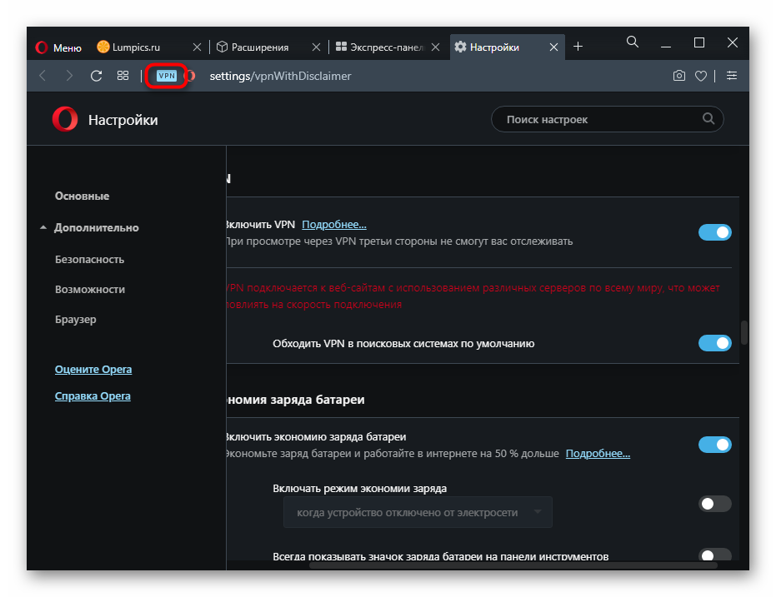Screen dimensions: 776x597
Task: Click the address bar URL field
Action: pyautogui.click(x=280, y=76)
